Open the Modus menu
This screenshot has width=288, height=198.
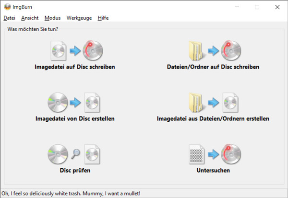(x=52, y=18)
